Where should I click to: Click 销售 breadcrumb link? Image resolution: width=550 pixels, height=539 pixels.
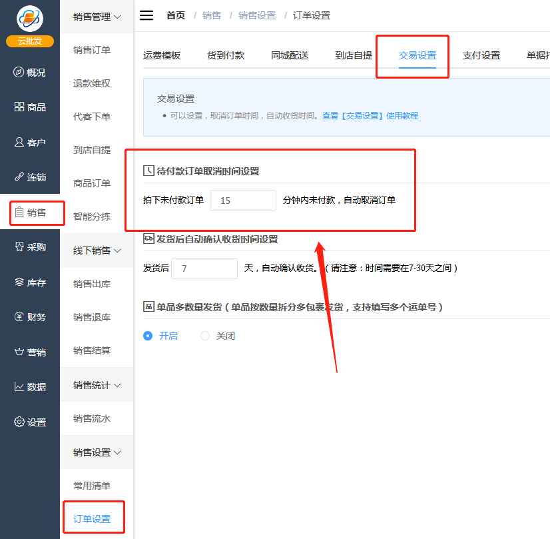coord(212,15)
